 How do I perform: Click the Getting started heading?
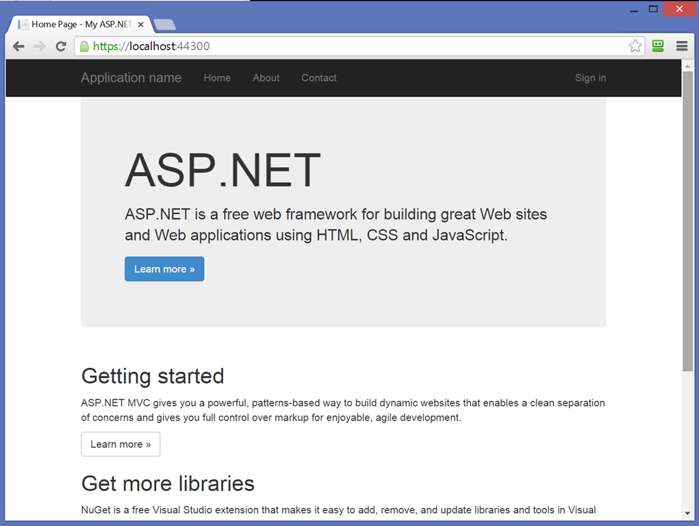[x=153, y=376]
